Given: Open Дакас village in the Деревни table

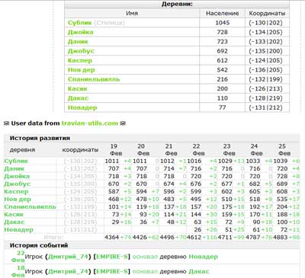Looking at the screenshot, I should click(x=78, y=98).
